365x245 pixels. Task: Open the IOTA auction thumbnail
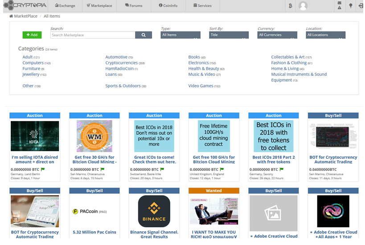(35, 136)
